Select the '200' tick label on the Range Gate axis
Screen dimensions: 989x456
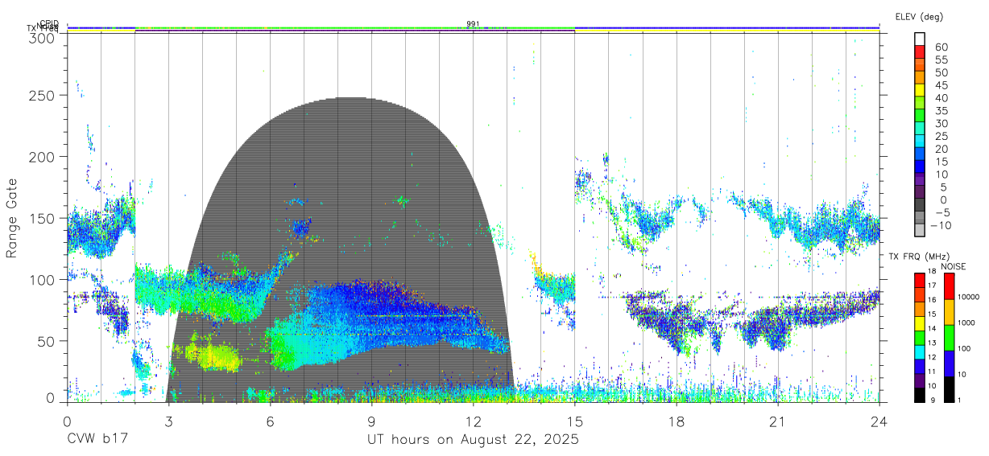(43, 156)
